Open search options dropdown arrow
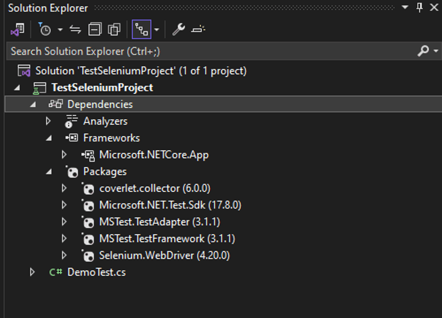Viewport: 442px width, 318px height. click(x=436, y=51)
